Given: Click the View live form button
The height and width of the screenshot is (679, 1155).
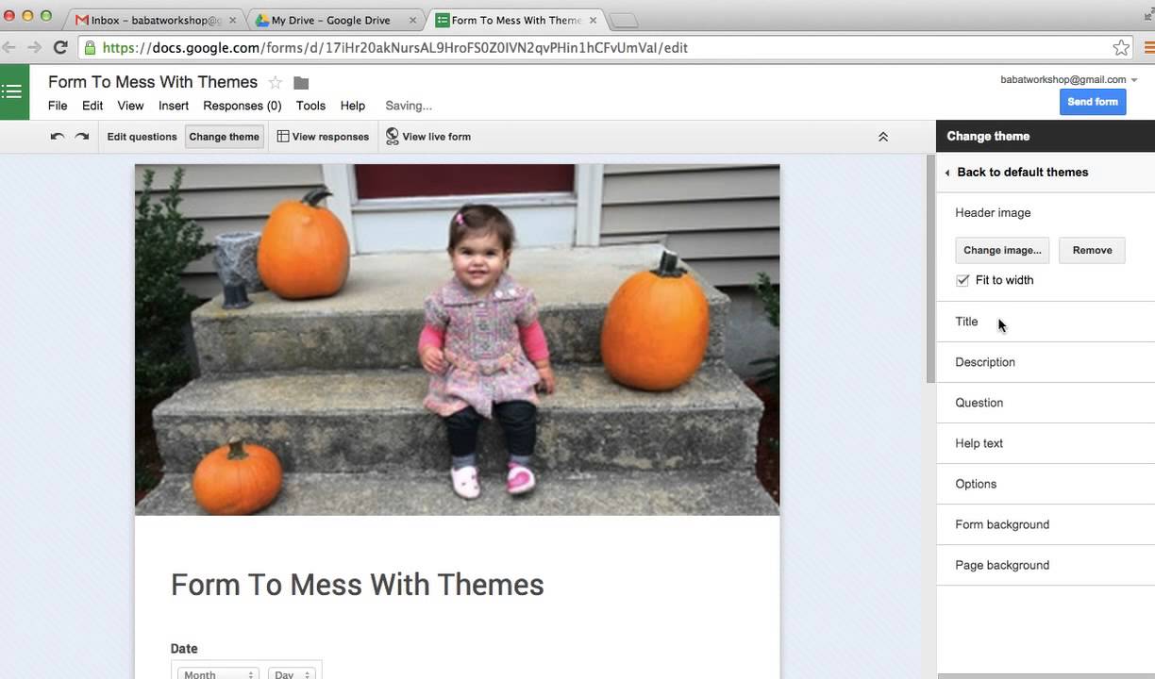Looking at the screenshot, I should [428, 137].
